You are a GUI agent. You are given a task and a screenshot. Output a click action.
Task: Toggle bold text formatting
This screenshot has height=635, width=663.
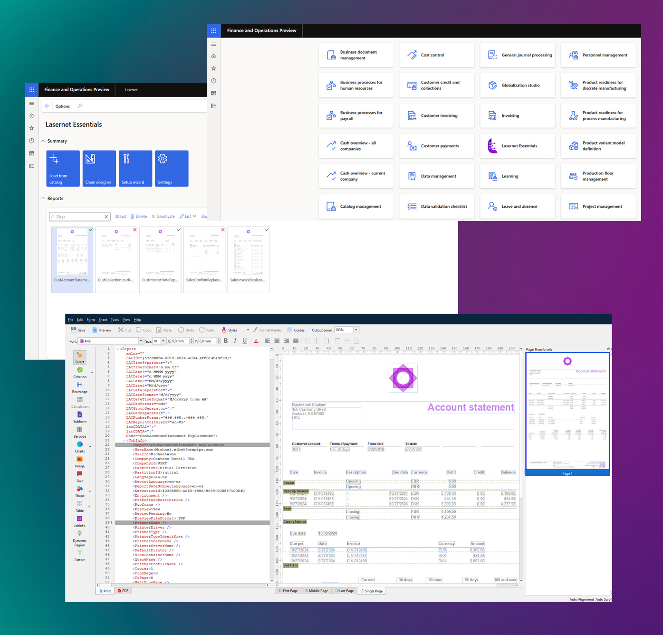pos(226,341)
